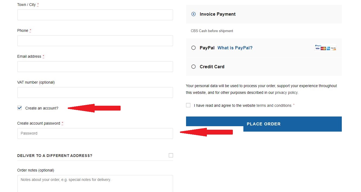The image size is (361, 192).
Task: Open the What is PayPal? link
Action: (x=235, y=48)
